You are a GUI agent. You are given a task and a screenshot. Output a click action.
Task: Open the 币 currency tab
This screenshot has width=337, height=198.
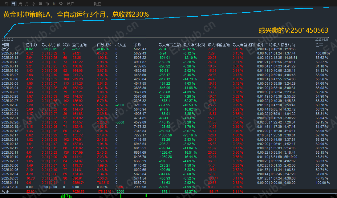[47, 4]
